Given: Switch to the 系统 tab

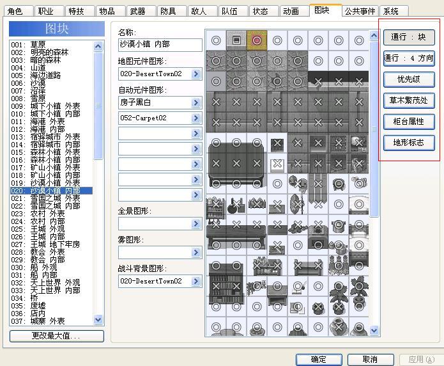Looking at the screenshot, I should [x=394, y=11].
